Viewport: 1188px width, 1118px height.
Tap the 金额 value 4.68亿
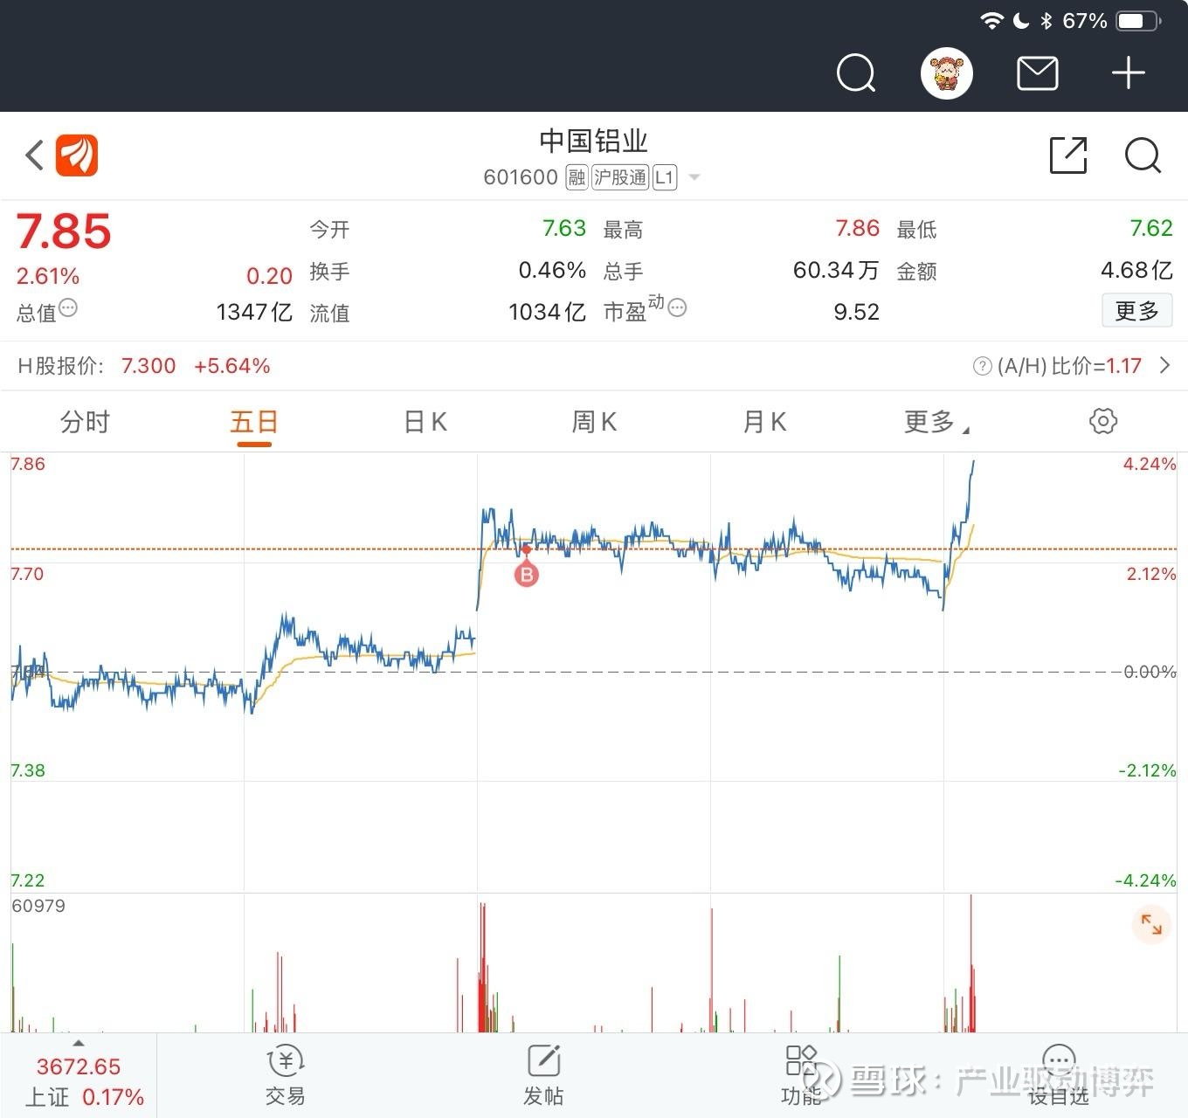tap(1136, 271)
